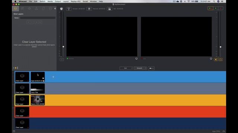Click the screen recording icon in menu bar
The width and height of the screenshot is (238, 133).
tap(174, 1)
